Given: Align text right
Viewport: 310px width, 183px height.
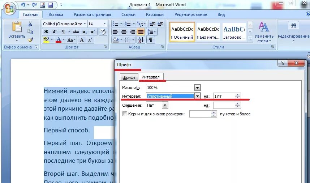Looking at the screenshot, I should (132, 32).
